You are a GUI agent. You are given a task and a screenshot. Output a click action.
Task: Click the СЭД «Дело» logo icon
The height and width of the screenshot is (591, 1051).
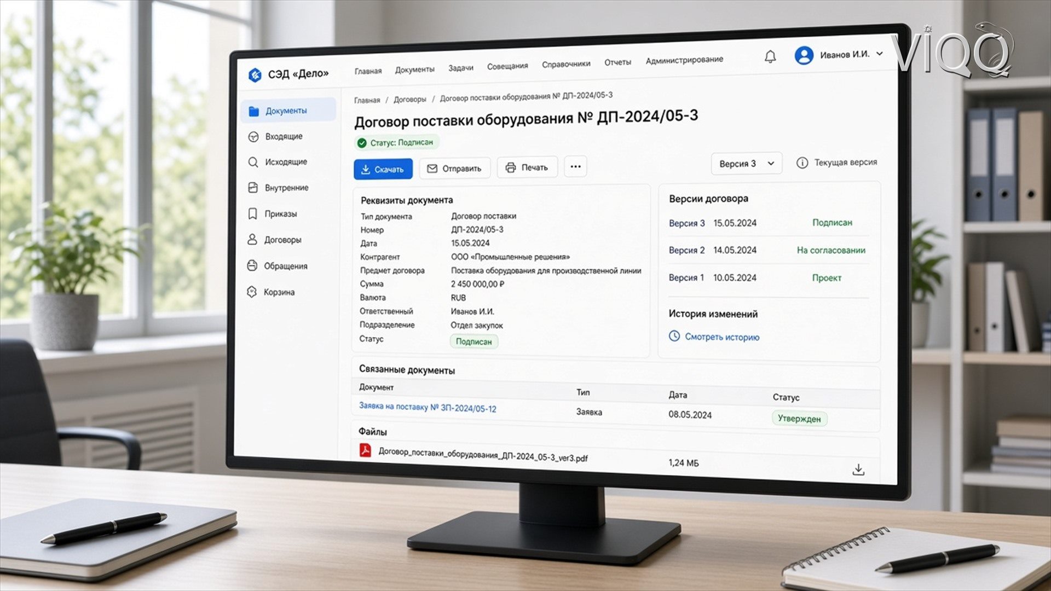(255, 75)
